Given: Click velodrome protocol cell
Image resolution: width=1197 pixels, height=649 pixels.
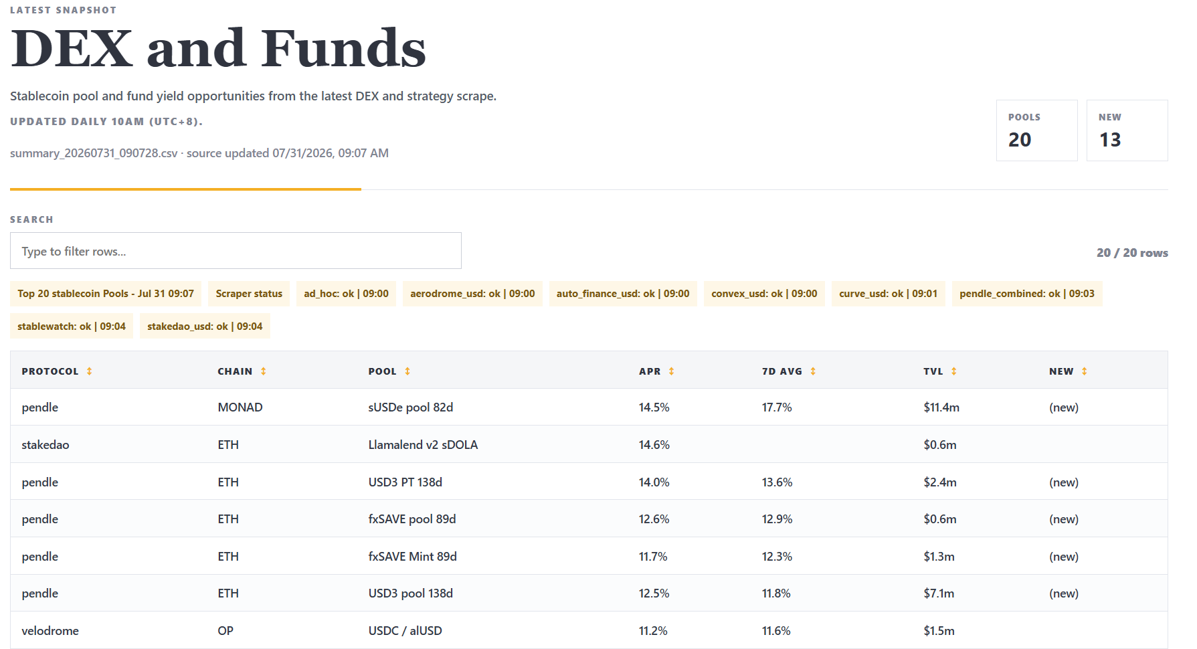Looking at the screenshot, I should (50, 631).
